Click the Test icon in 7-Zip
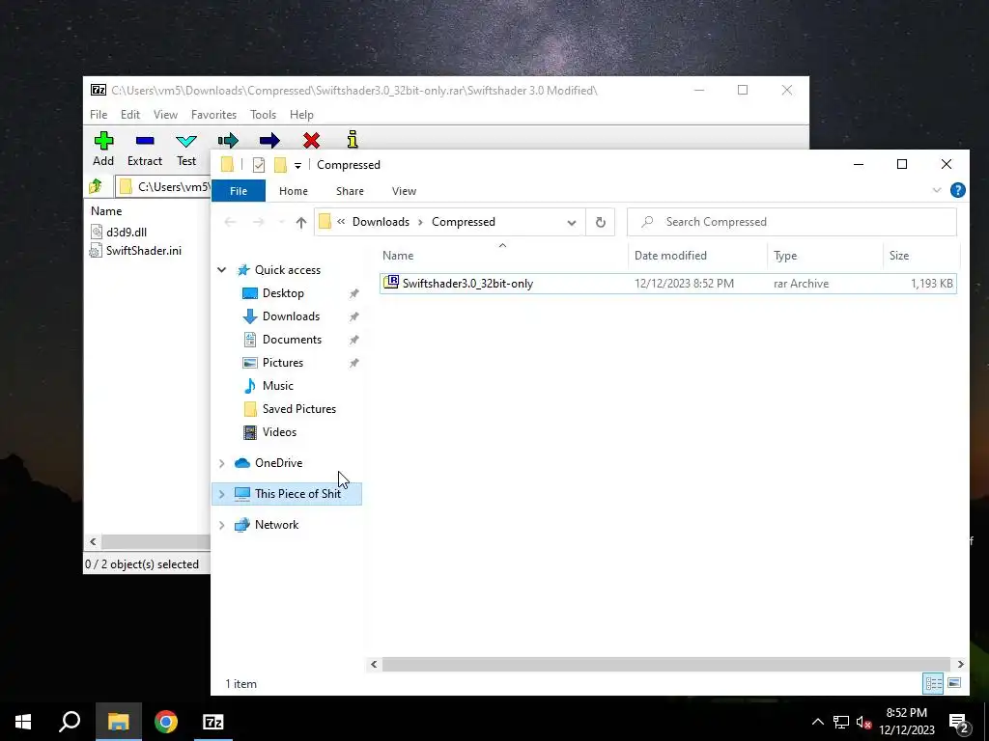Image resolution: width=989 pixels, height=741 pixels. click(186, 141)
